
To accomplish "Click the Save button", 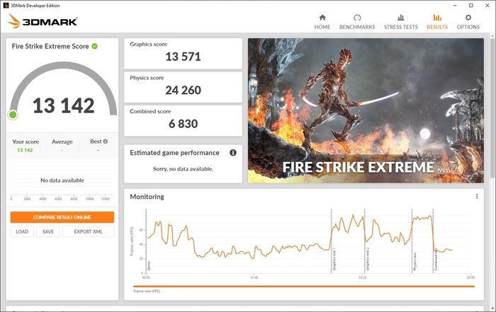I will [x=47, y=231].
